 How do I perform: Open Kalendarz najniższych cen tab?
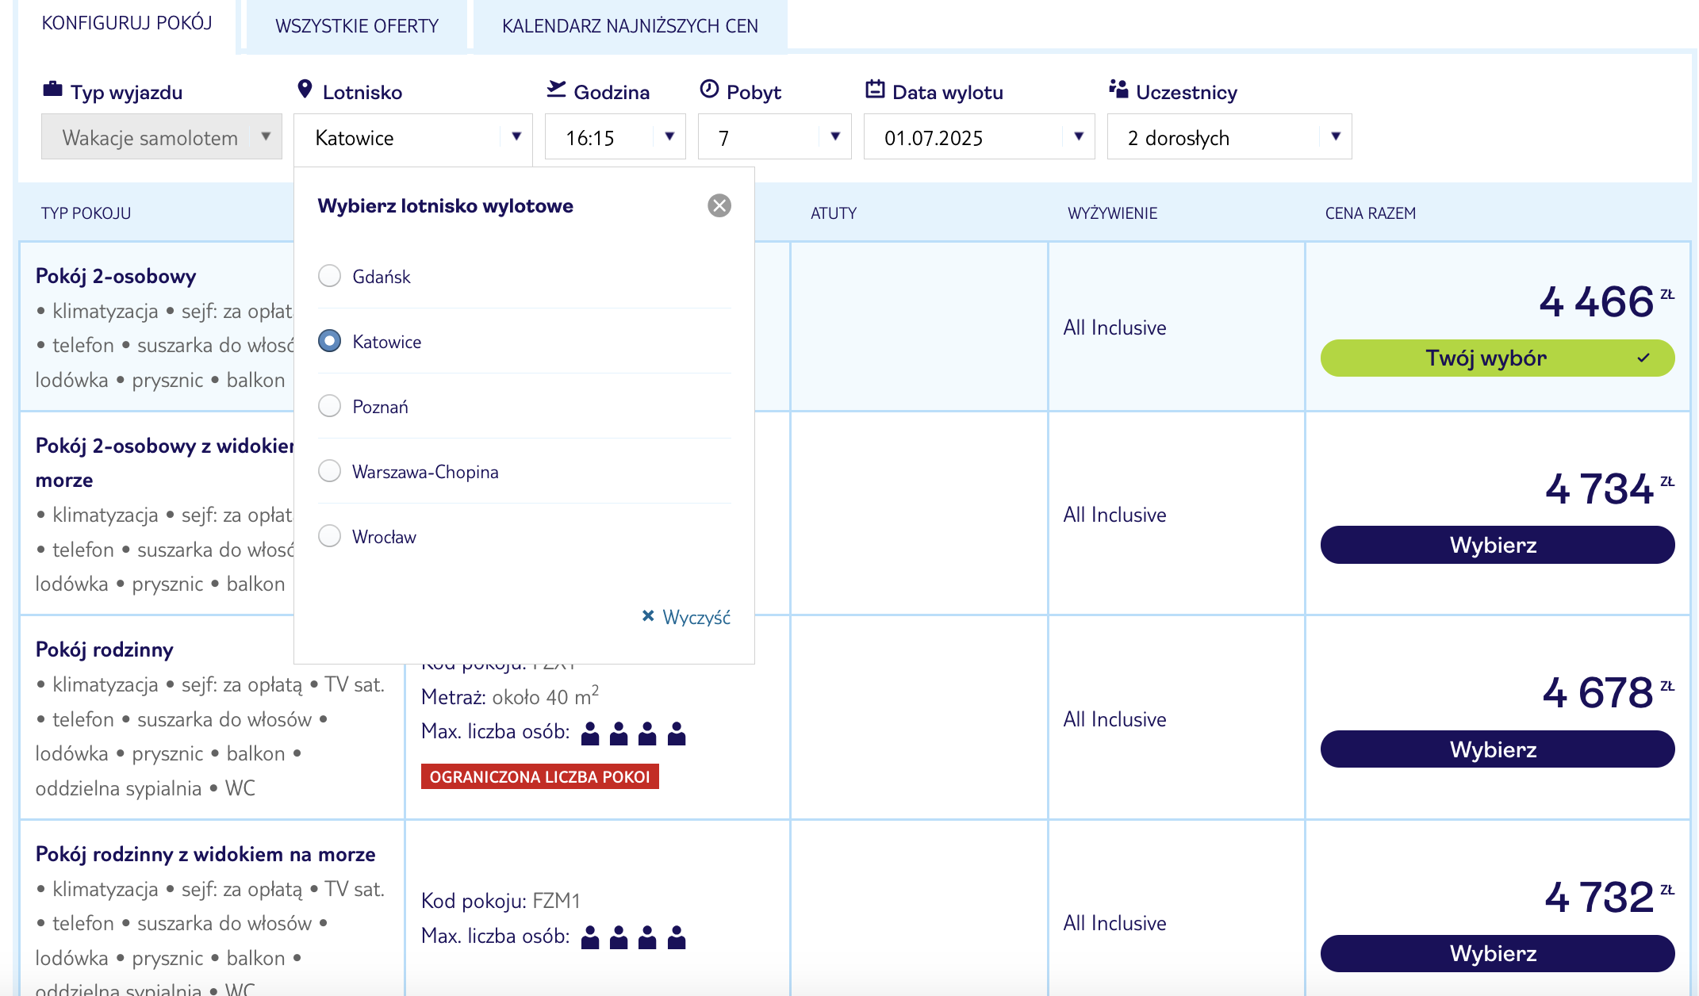(x=630, y=26)
